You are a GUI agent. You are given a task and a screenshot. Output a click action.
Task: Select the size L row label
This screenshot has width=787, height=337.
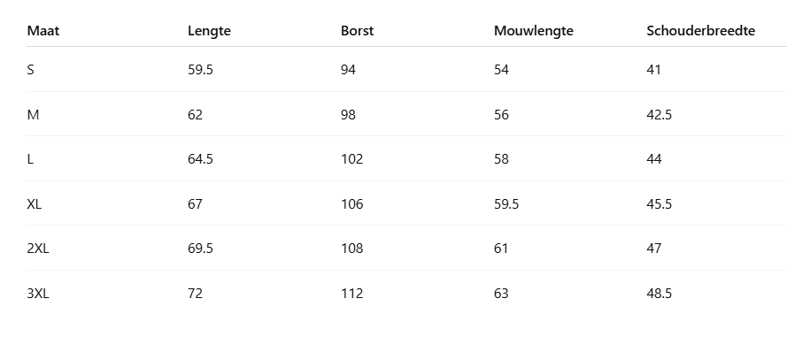pyautogui.click(x=30, y=159)
